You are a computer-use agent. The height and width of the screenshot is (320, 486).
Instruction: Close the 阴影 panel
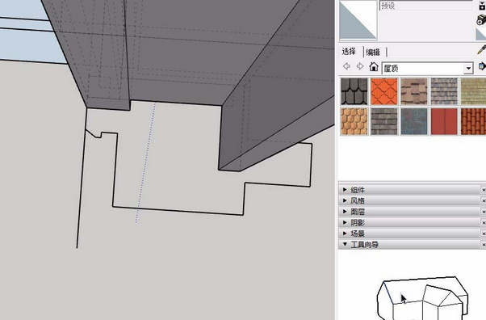click(x=484, y=222)
